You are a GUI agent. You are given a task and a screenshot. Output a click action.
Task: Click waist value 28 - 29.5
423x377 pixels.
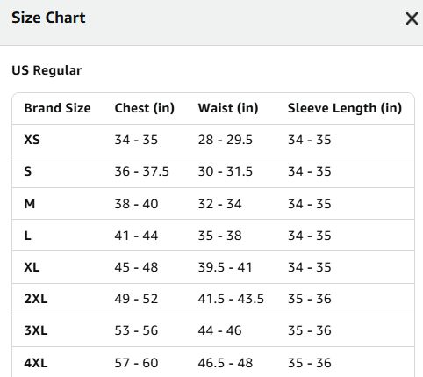tap(226, 140)
